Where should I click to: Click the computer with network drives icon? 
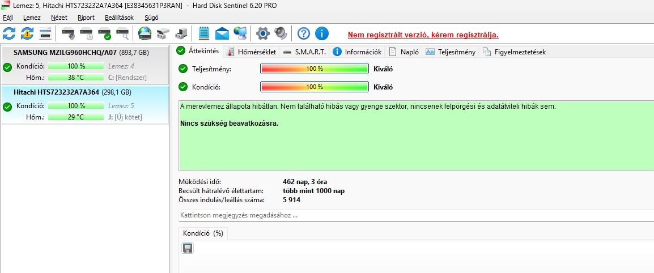pos(181,33)
